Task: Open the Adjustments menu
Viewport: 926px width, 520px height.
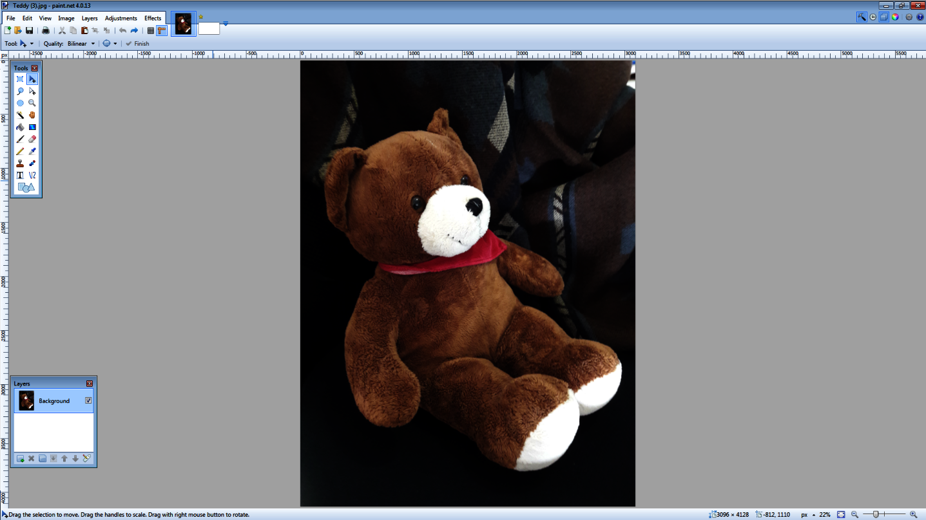Action: pos(121,18)
